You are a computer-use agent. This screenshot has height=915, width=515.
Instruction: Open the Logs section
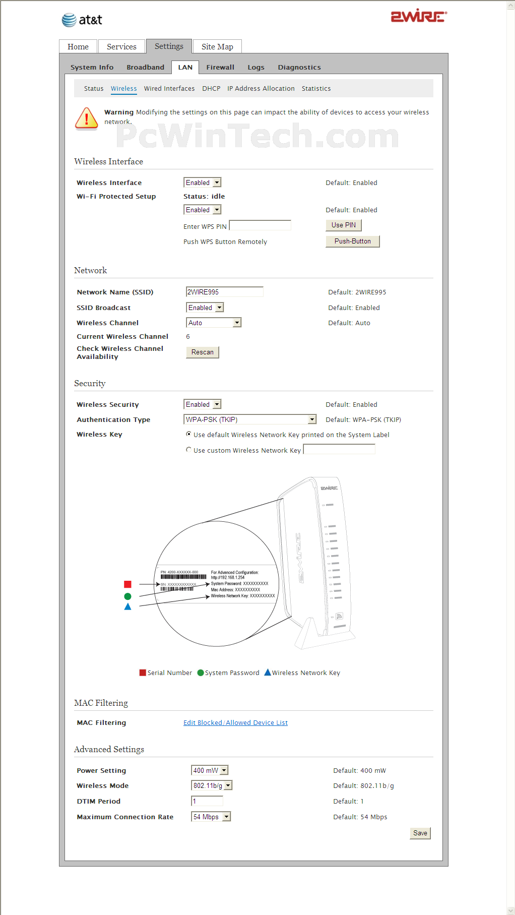coord(256,67)
